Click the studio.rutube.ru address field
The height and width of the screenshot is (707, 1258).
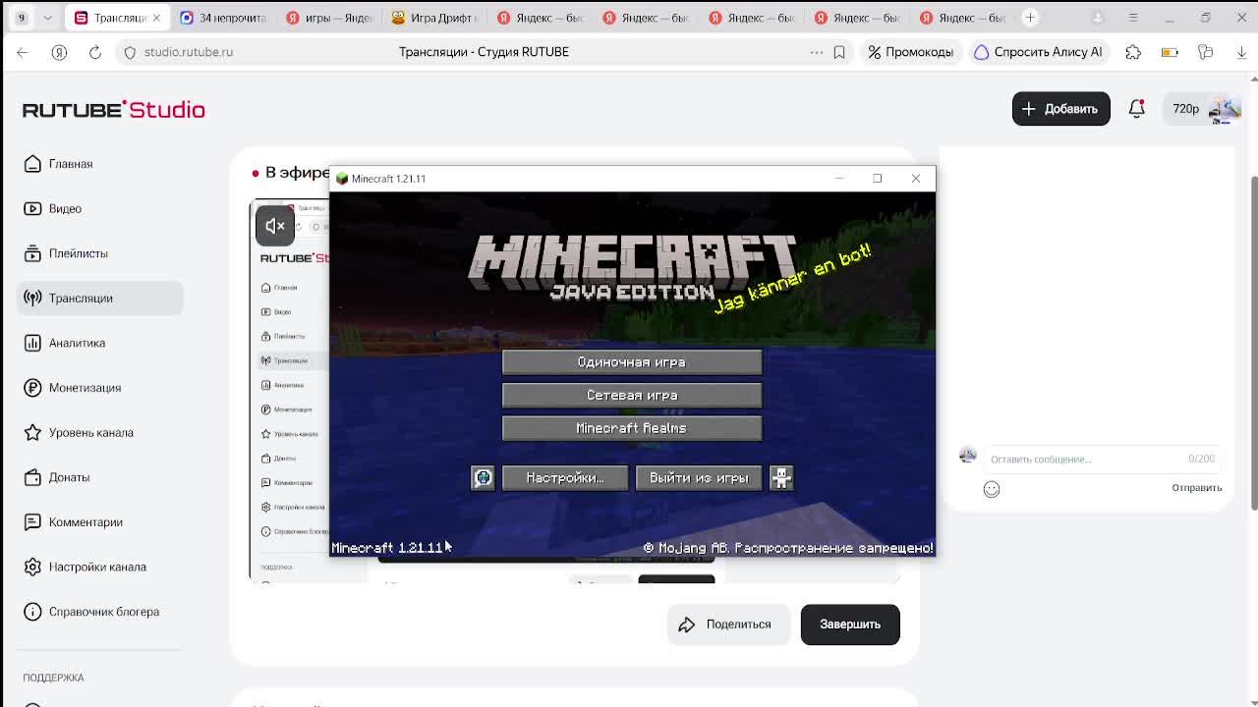point(189,52)
